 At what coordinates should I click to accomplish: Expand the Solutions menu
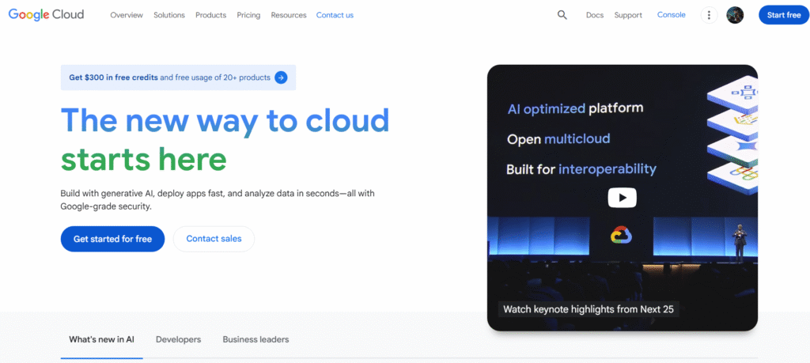pyautogui.click(x=169, y=15)
